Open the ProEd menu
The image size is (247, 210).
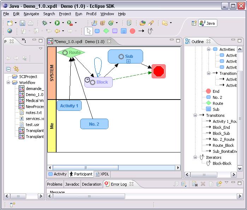pos(91,14)
